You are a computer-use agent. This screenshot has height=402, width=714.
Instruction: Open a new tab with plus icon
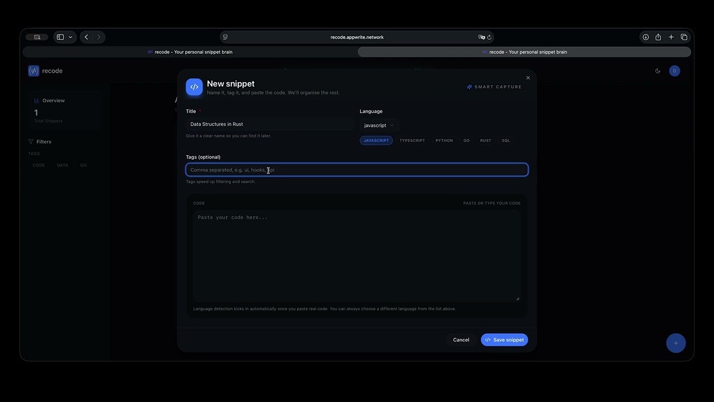[671, 37]
